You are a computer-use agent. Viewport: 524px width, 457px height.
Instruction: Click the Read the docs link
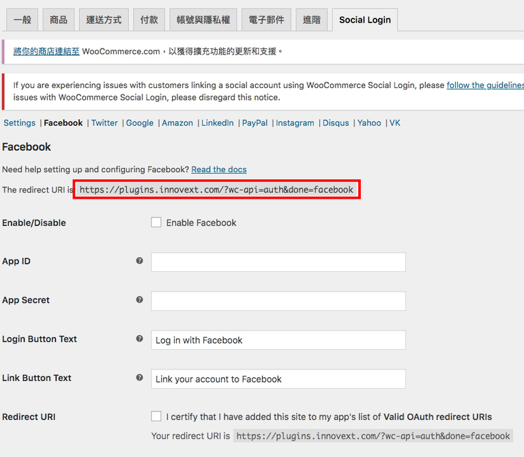tap(219, 169)
